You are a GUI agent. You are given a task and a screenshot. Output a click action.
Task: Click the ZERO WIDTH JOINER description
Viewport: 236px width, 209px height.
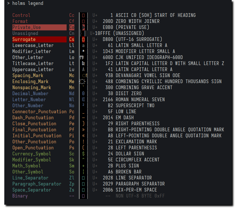click(138, 21)
